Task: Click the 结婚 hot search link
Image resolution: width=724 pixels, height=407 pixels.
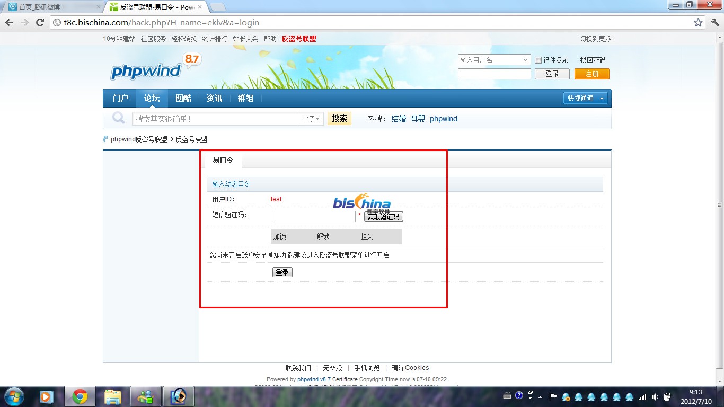Action: 399,119
